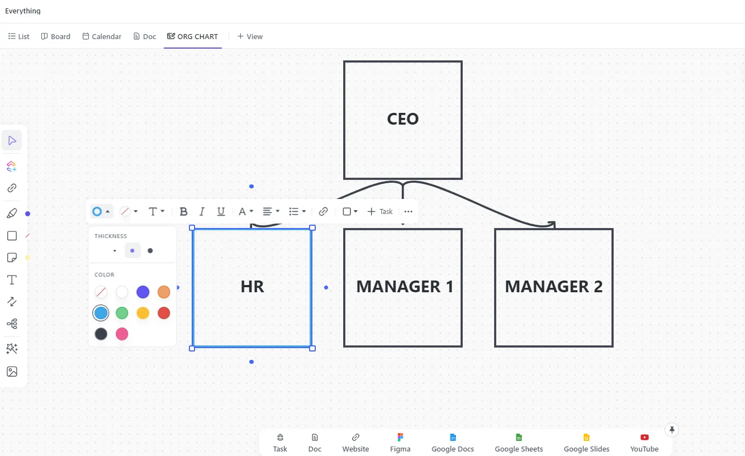Viewport: 745px width, 456px height.
Task: Convert shape to Task button
Action: [x=380, y=212]
